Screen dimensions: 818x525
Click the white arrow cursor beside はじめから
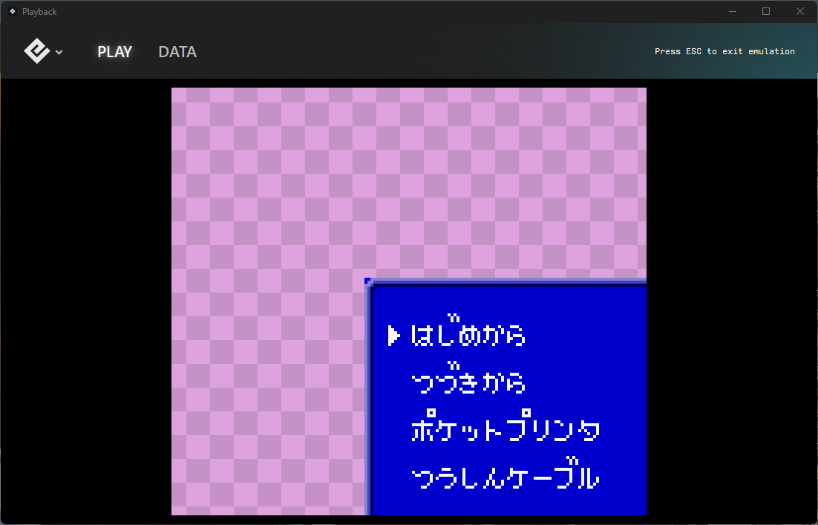click(393, 336)
